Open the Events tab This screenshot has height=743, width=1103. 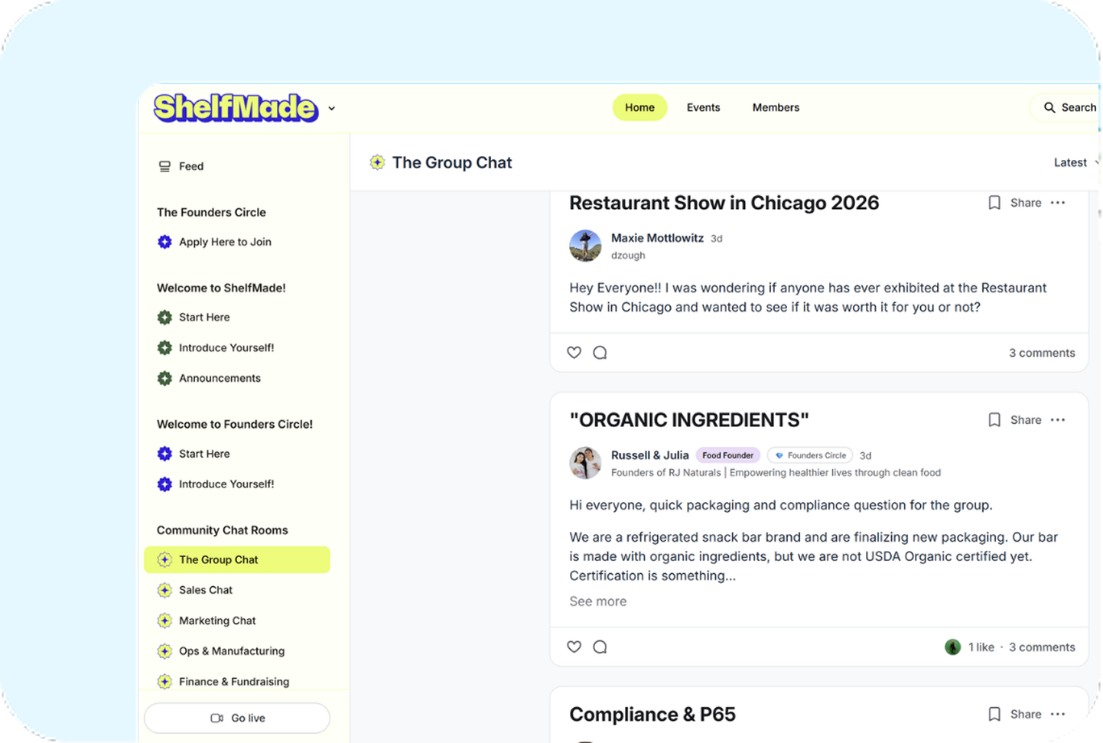coord(703,108)
